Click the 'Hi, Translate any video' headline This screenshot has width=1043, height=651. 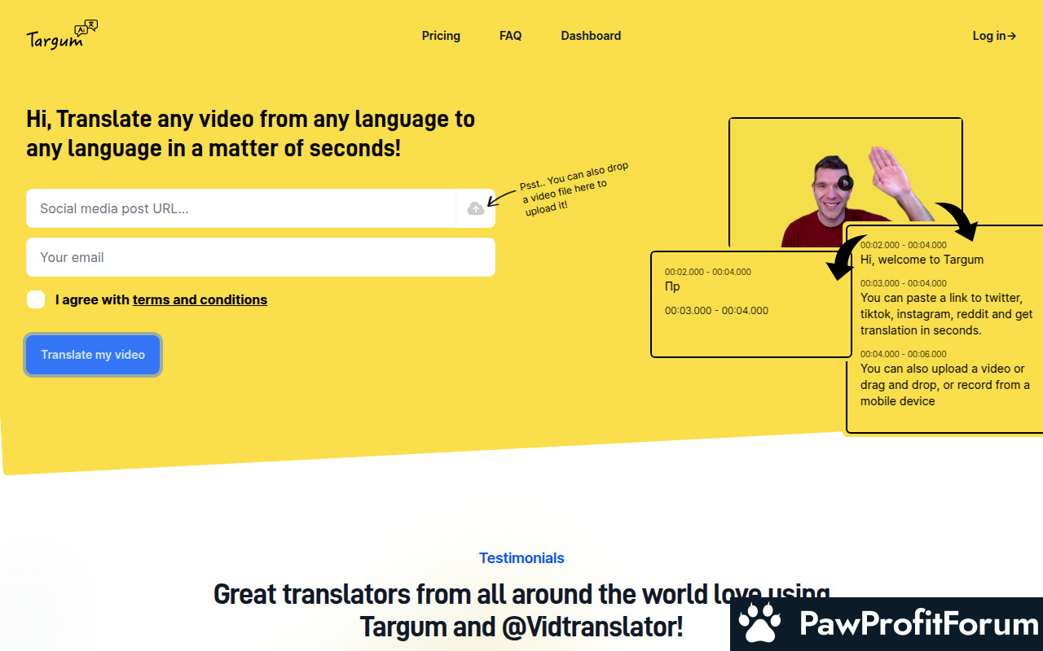(x=250, y=133)
